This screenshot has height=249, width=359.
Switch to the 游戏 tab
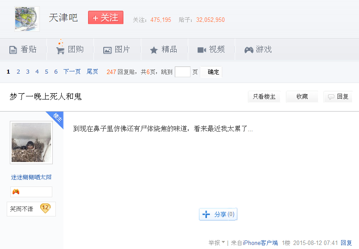258,50
